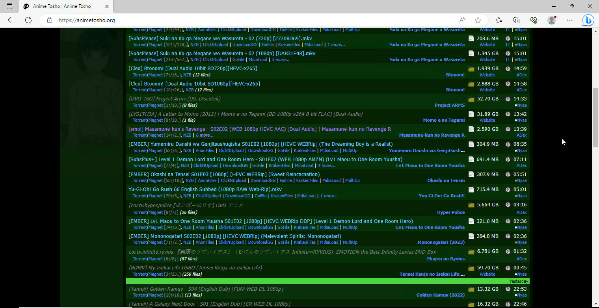Open [Cleo] Btooom! BD1080p entry
Screen dimensions: 599x308
click(x=194, y=84)
